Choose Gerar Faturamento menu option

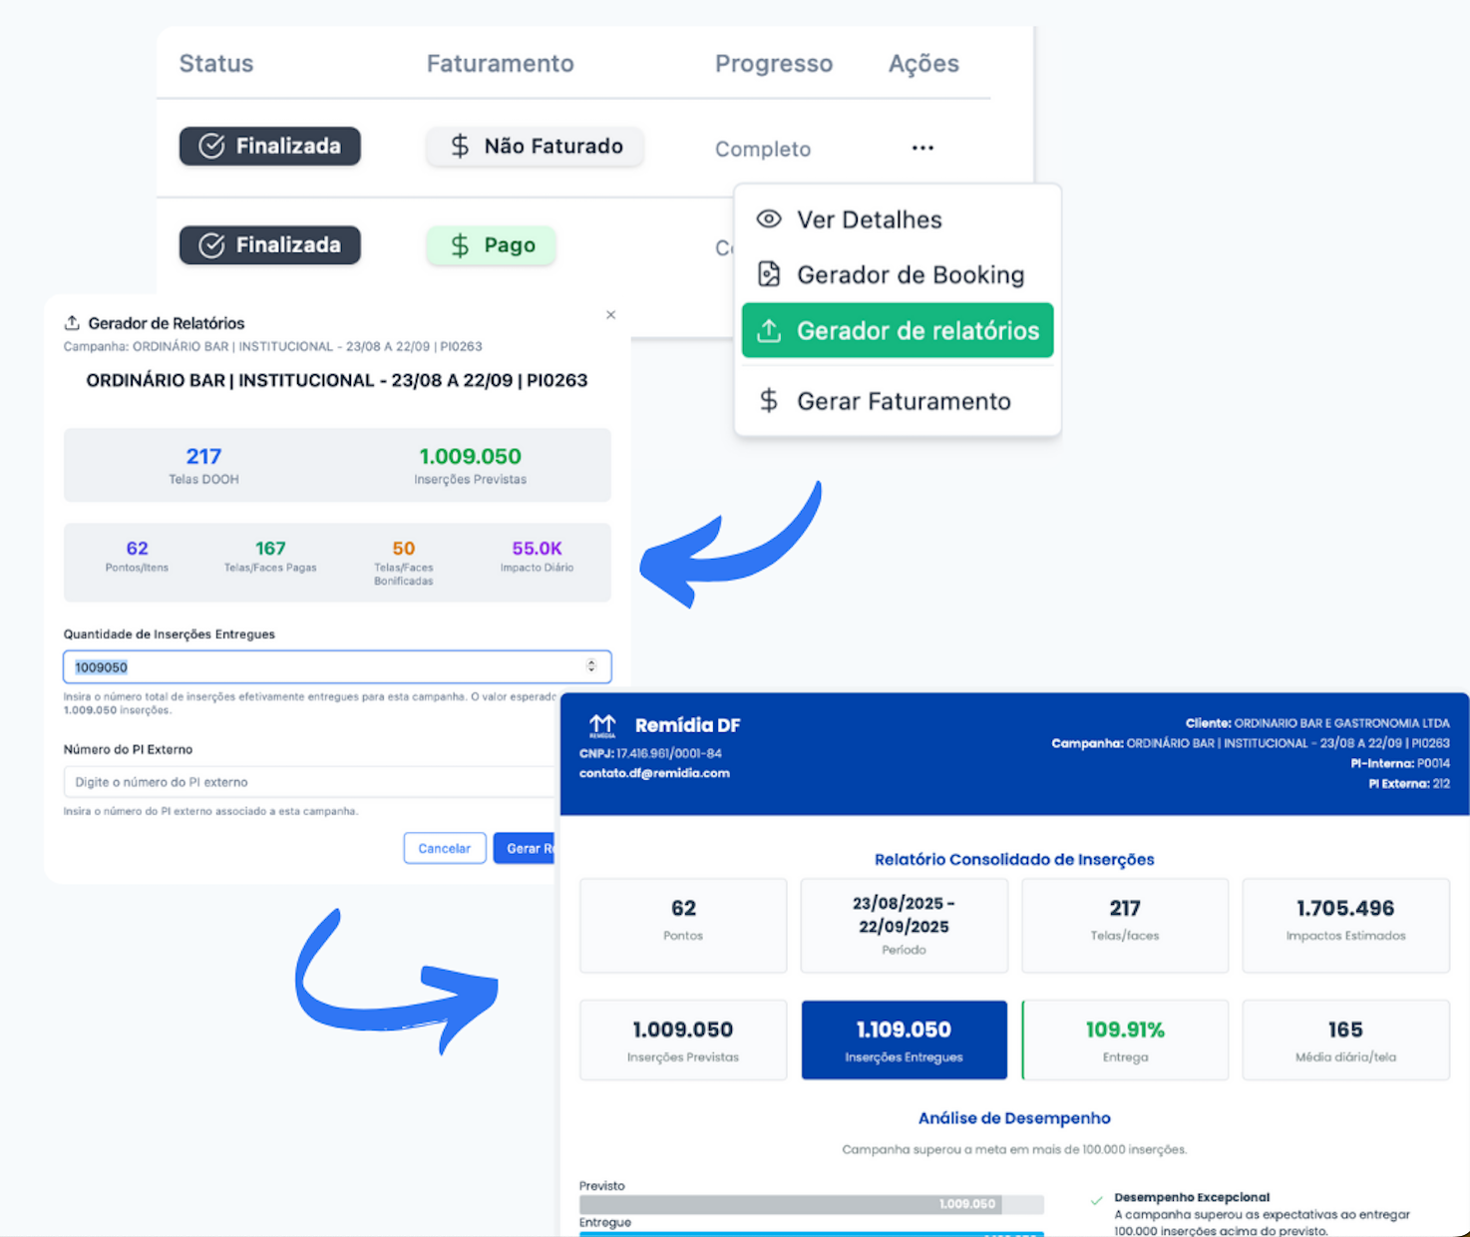pos(903,401)
